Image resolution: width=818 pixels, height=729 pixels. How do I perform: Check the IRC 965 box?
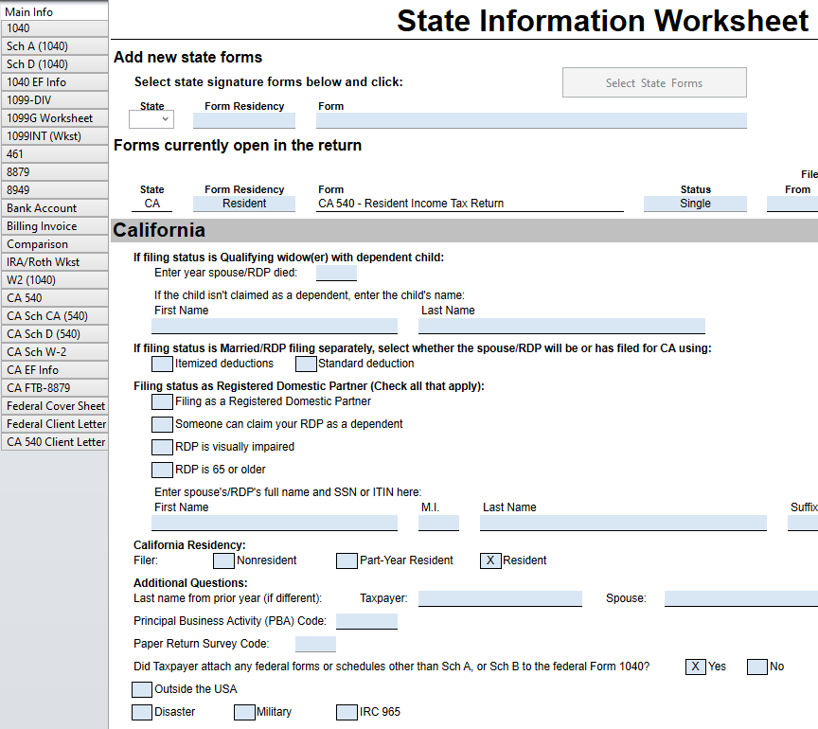click(347, 712)
